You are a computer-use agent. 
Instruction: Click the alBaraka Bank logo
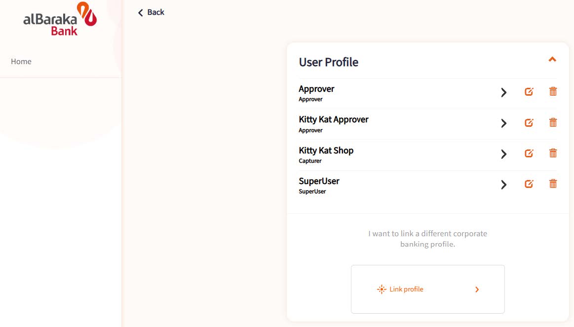pyautogui.click(x=60, y=19)
